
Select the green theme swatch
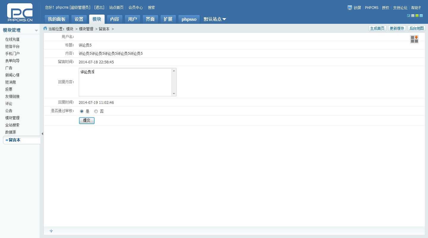417,15
